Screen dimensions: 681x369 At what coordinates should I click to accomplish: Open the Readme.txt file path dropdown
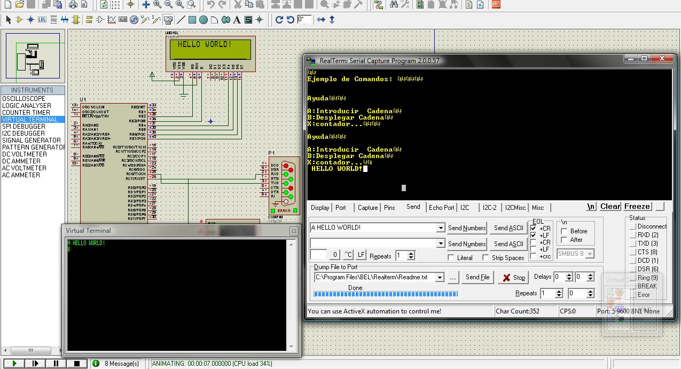(x=440, y=278)
